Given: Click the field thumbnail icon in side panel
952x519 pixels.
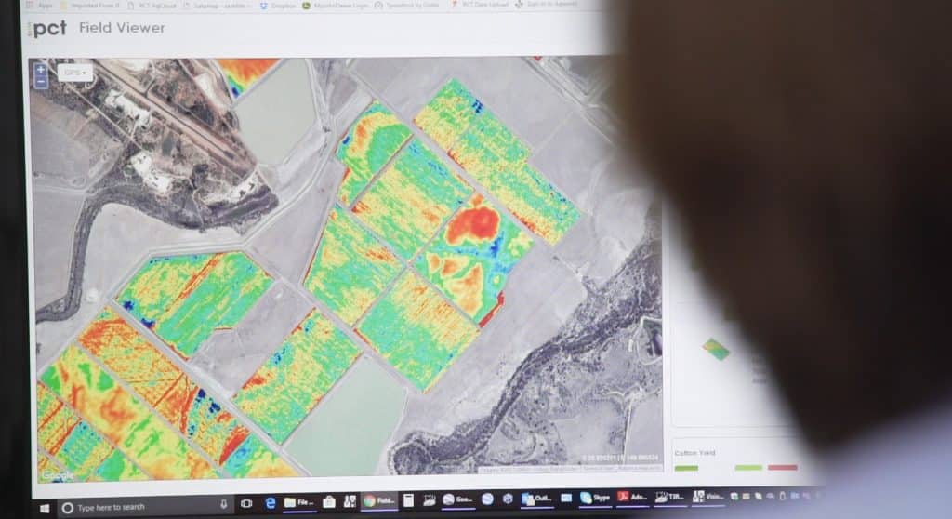Looking at the screenshot, I should [x=715, y=349].
